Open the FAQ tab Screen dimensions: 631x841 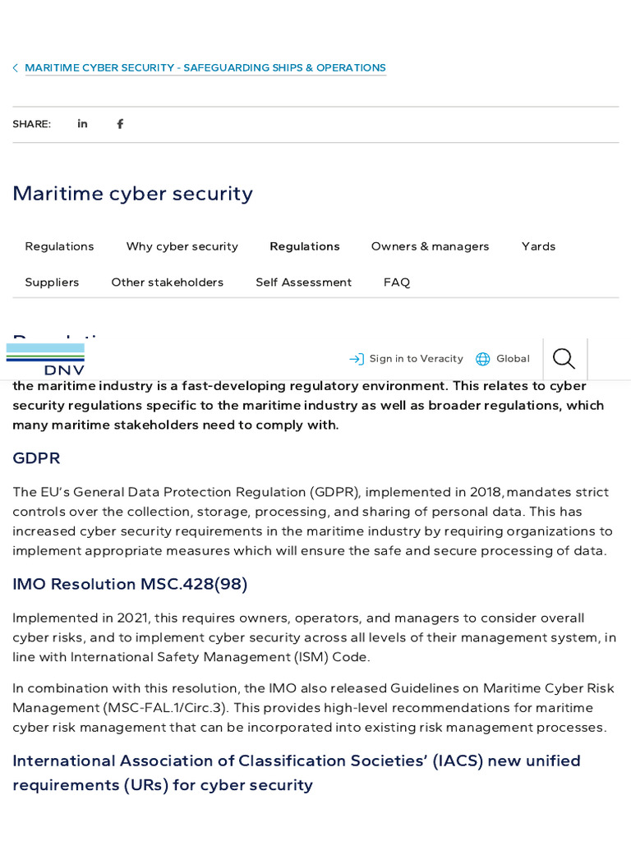click(397, 283)
